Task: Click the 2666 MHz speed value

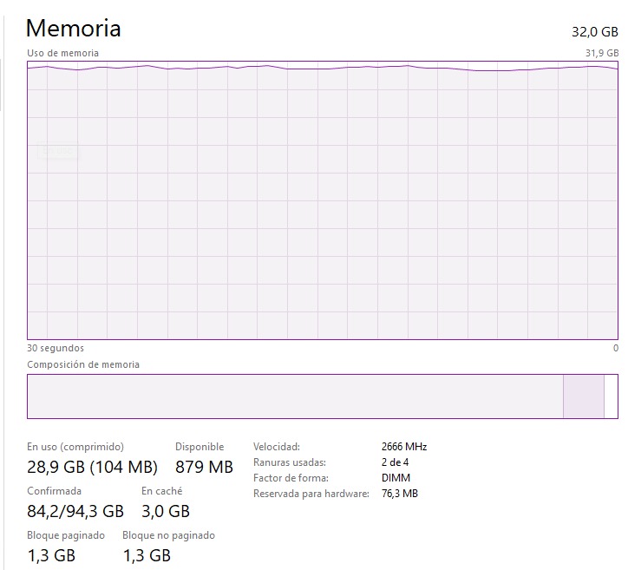Action: coord(403,447)
